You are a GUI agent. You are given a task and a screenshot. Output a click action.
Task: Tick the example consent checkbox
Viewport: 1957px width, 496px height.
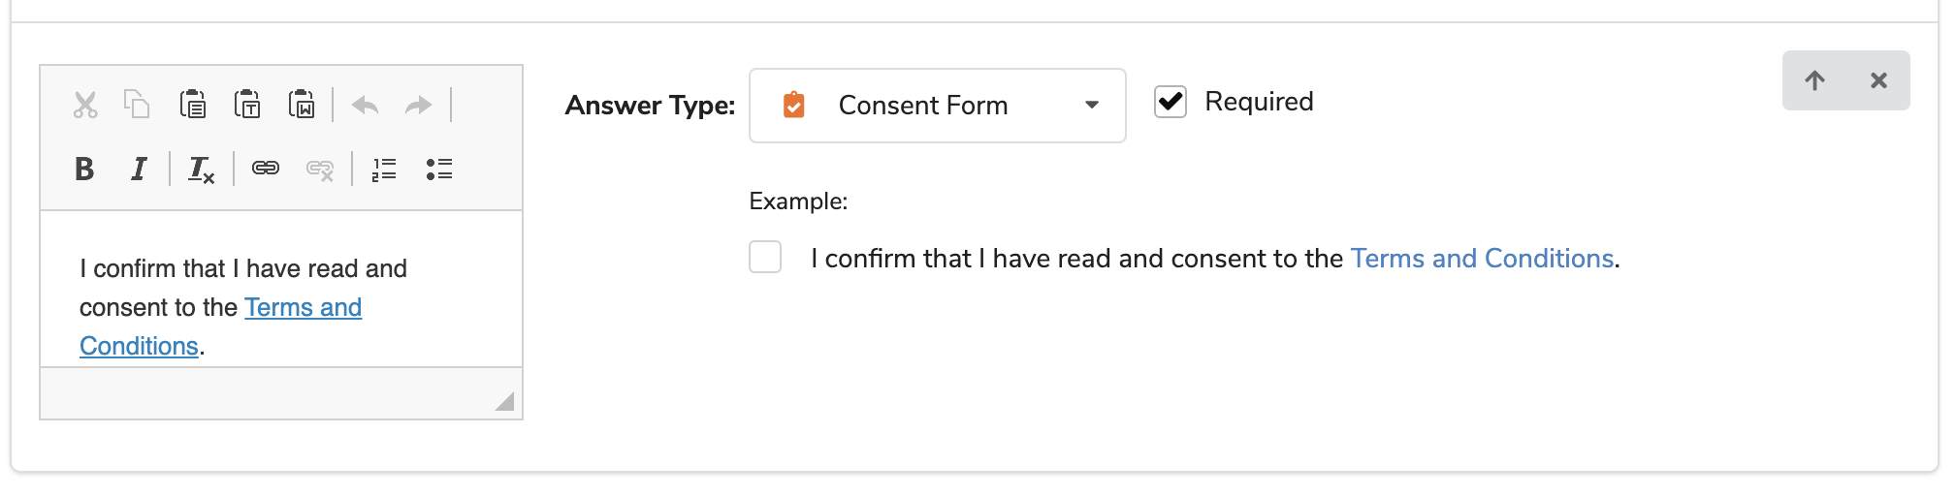[765, 258]
